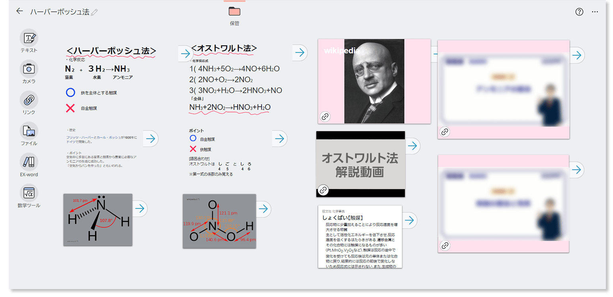
Task: Click arrow tab beside ポイント 白金触媒 card
Action: 280,138
